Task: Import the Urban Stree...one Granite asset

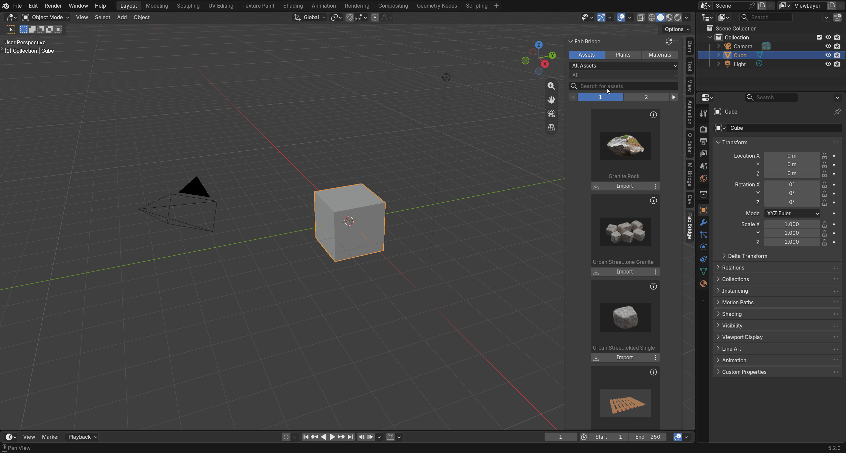Action: pyautogui.click(x=621, y=272)
